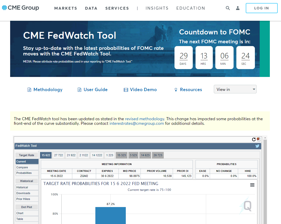Click the widget's vertical scrollbar
The height and width of the screenshot is (224, 281).
pyautogui.click(x=265, y=180)
